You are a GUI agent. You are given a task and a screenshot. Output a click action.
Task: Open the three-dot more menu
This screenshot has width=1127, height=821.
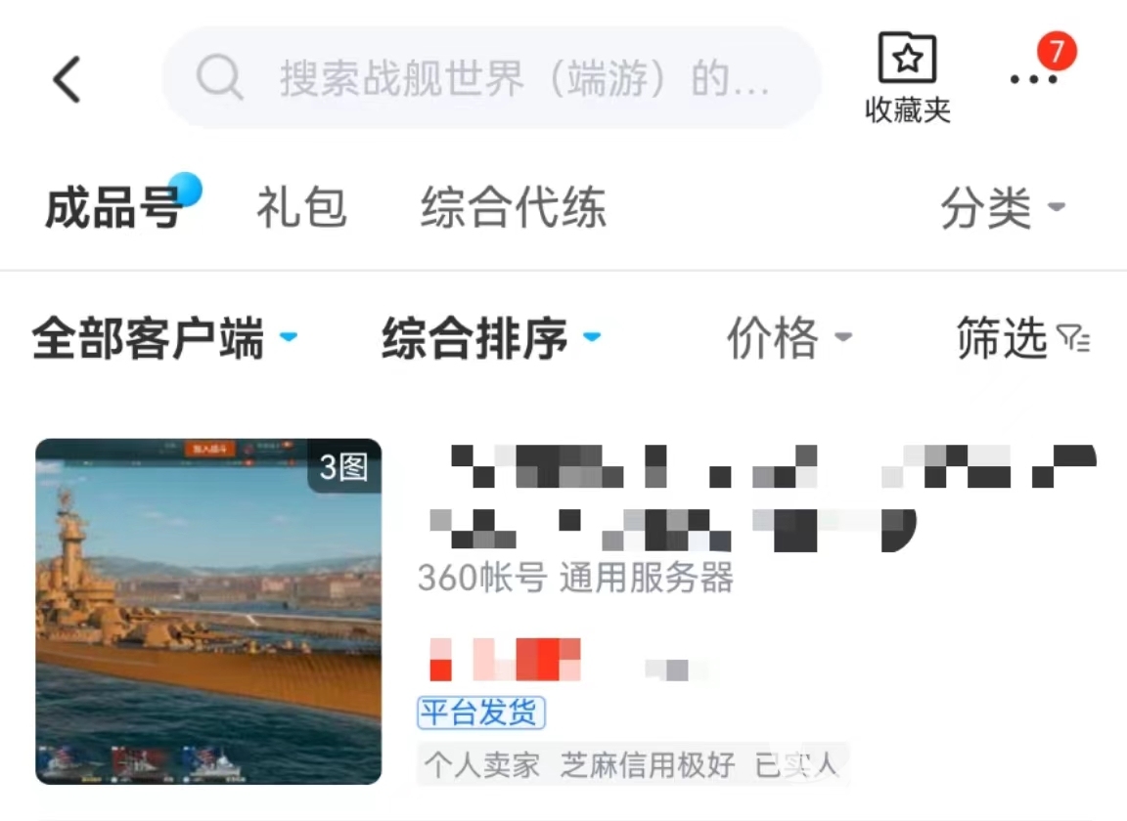(1033, 79)
